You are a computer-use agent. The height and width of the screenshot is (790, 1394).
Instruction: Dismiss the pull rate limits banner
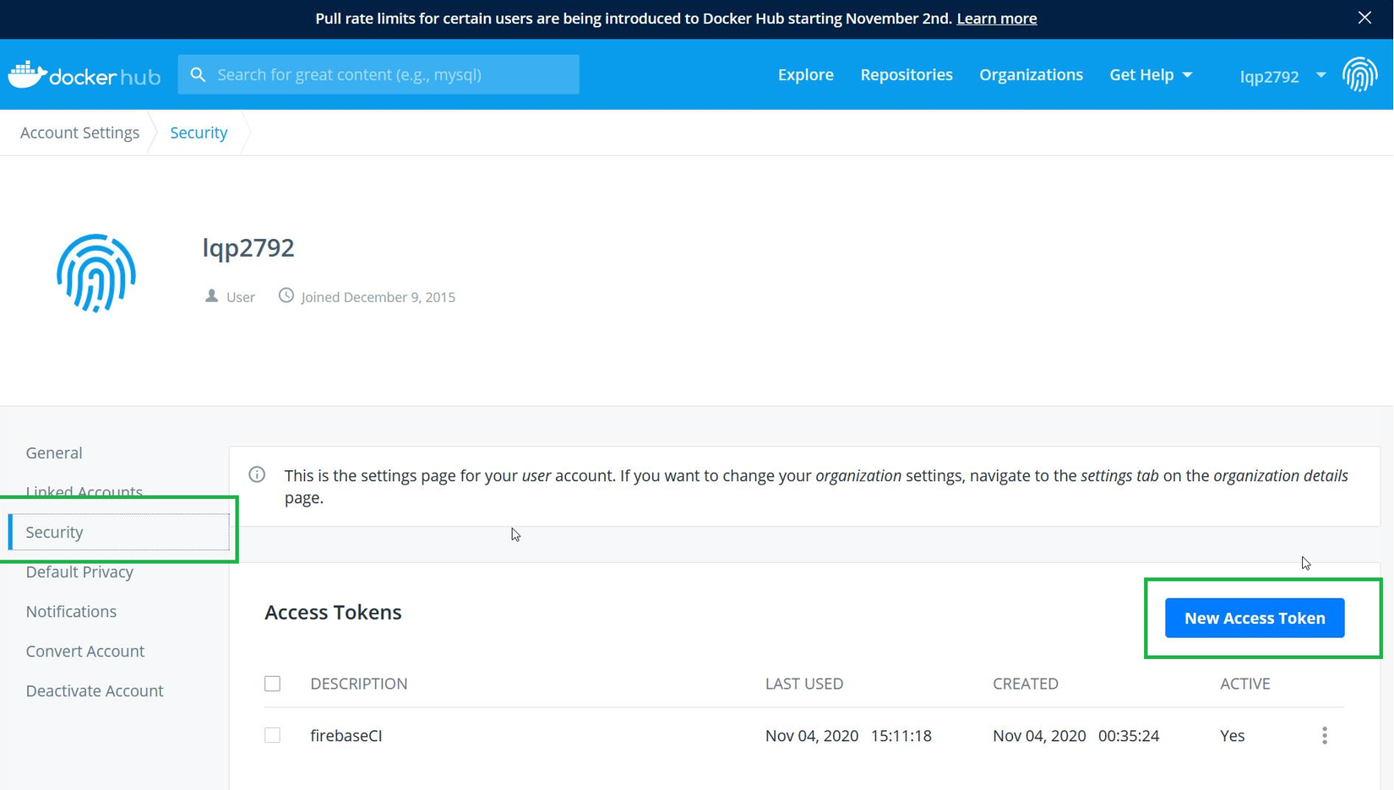(x=1364, y=18)
